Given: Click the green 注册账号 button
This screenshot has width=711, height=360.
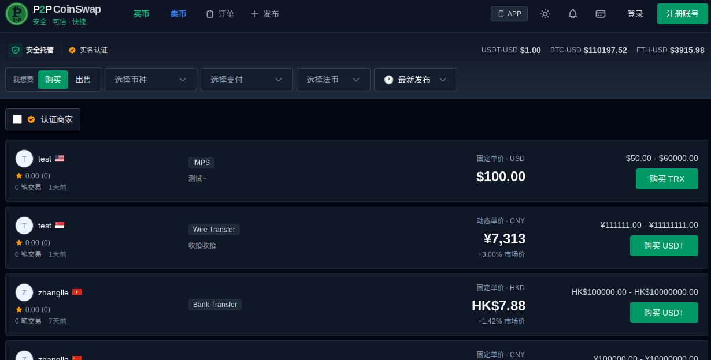Looking at the screenshot, I should [683, 13].
